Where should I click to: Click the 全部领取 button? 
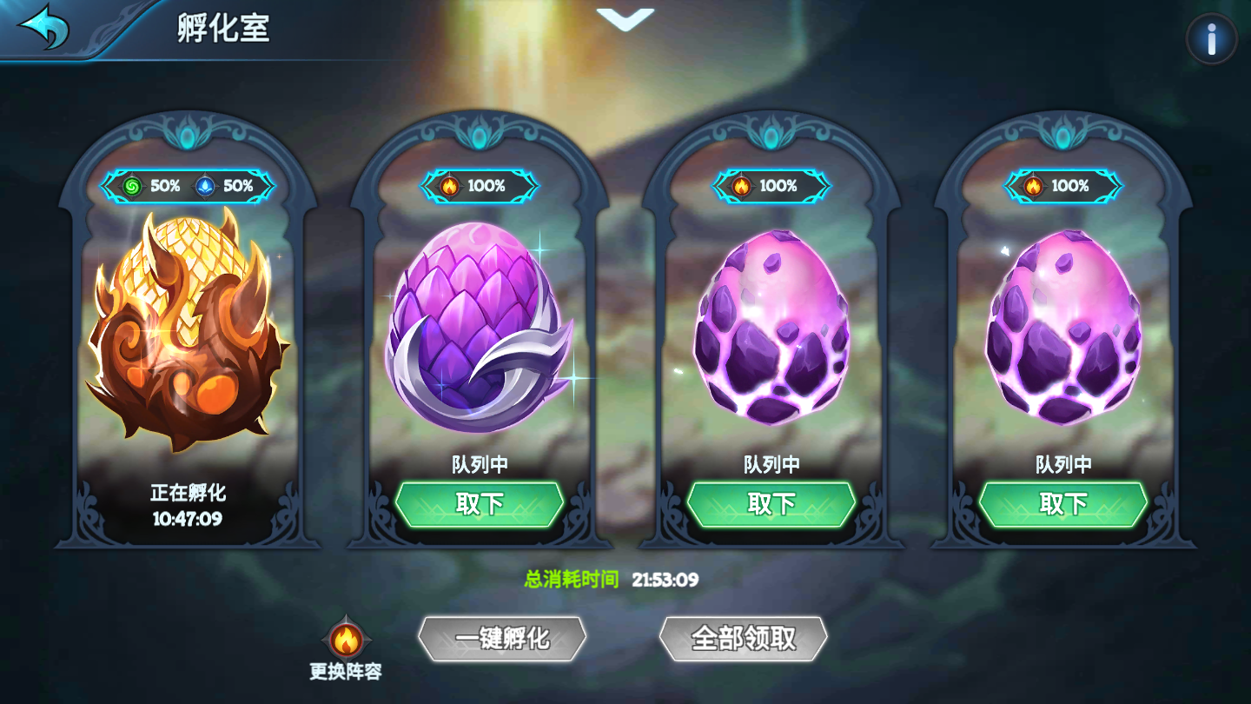click(744, 639)
